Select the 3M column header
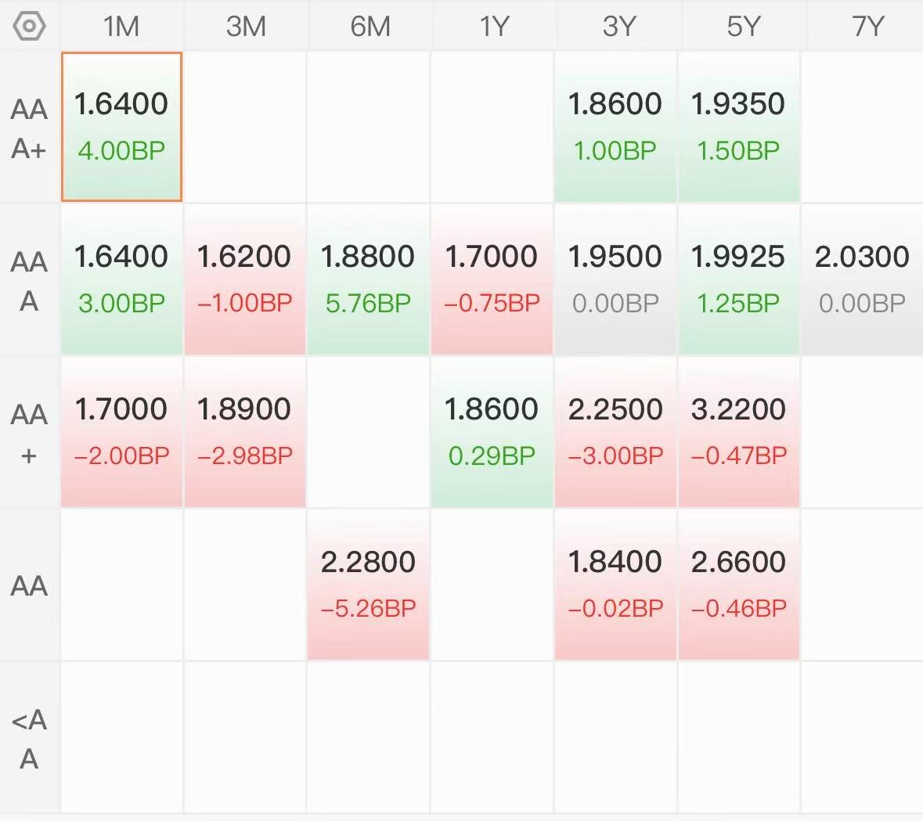Screen dimensions: 923x821 click(246, 27)
